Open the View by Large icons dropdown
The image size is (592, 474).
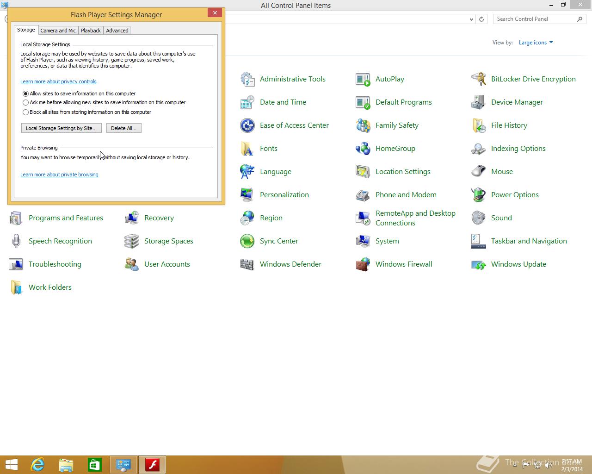coord(536,43)
